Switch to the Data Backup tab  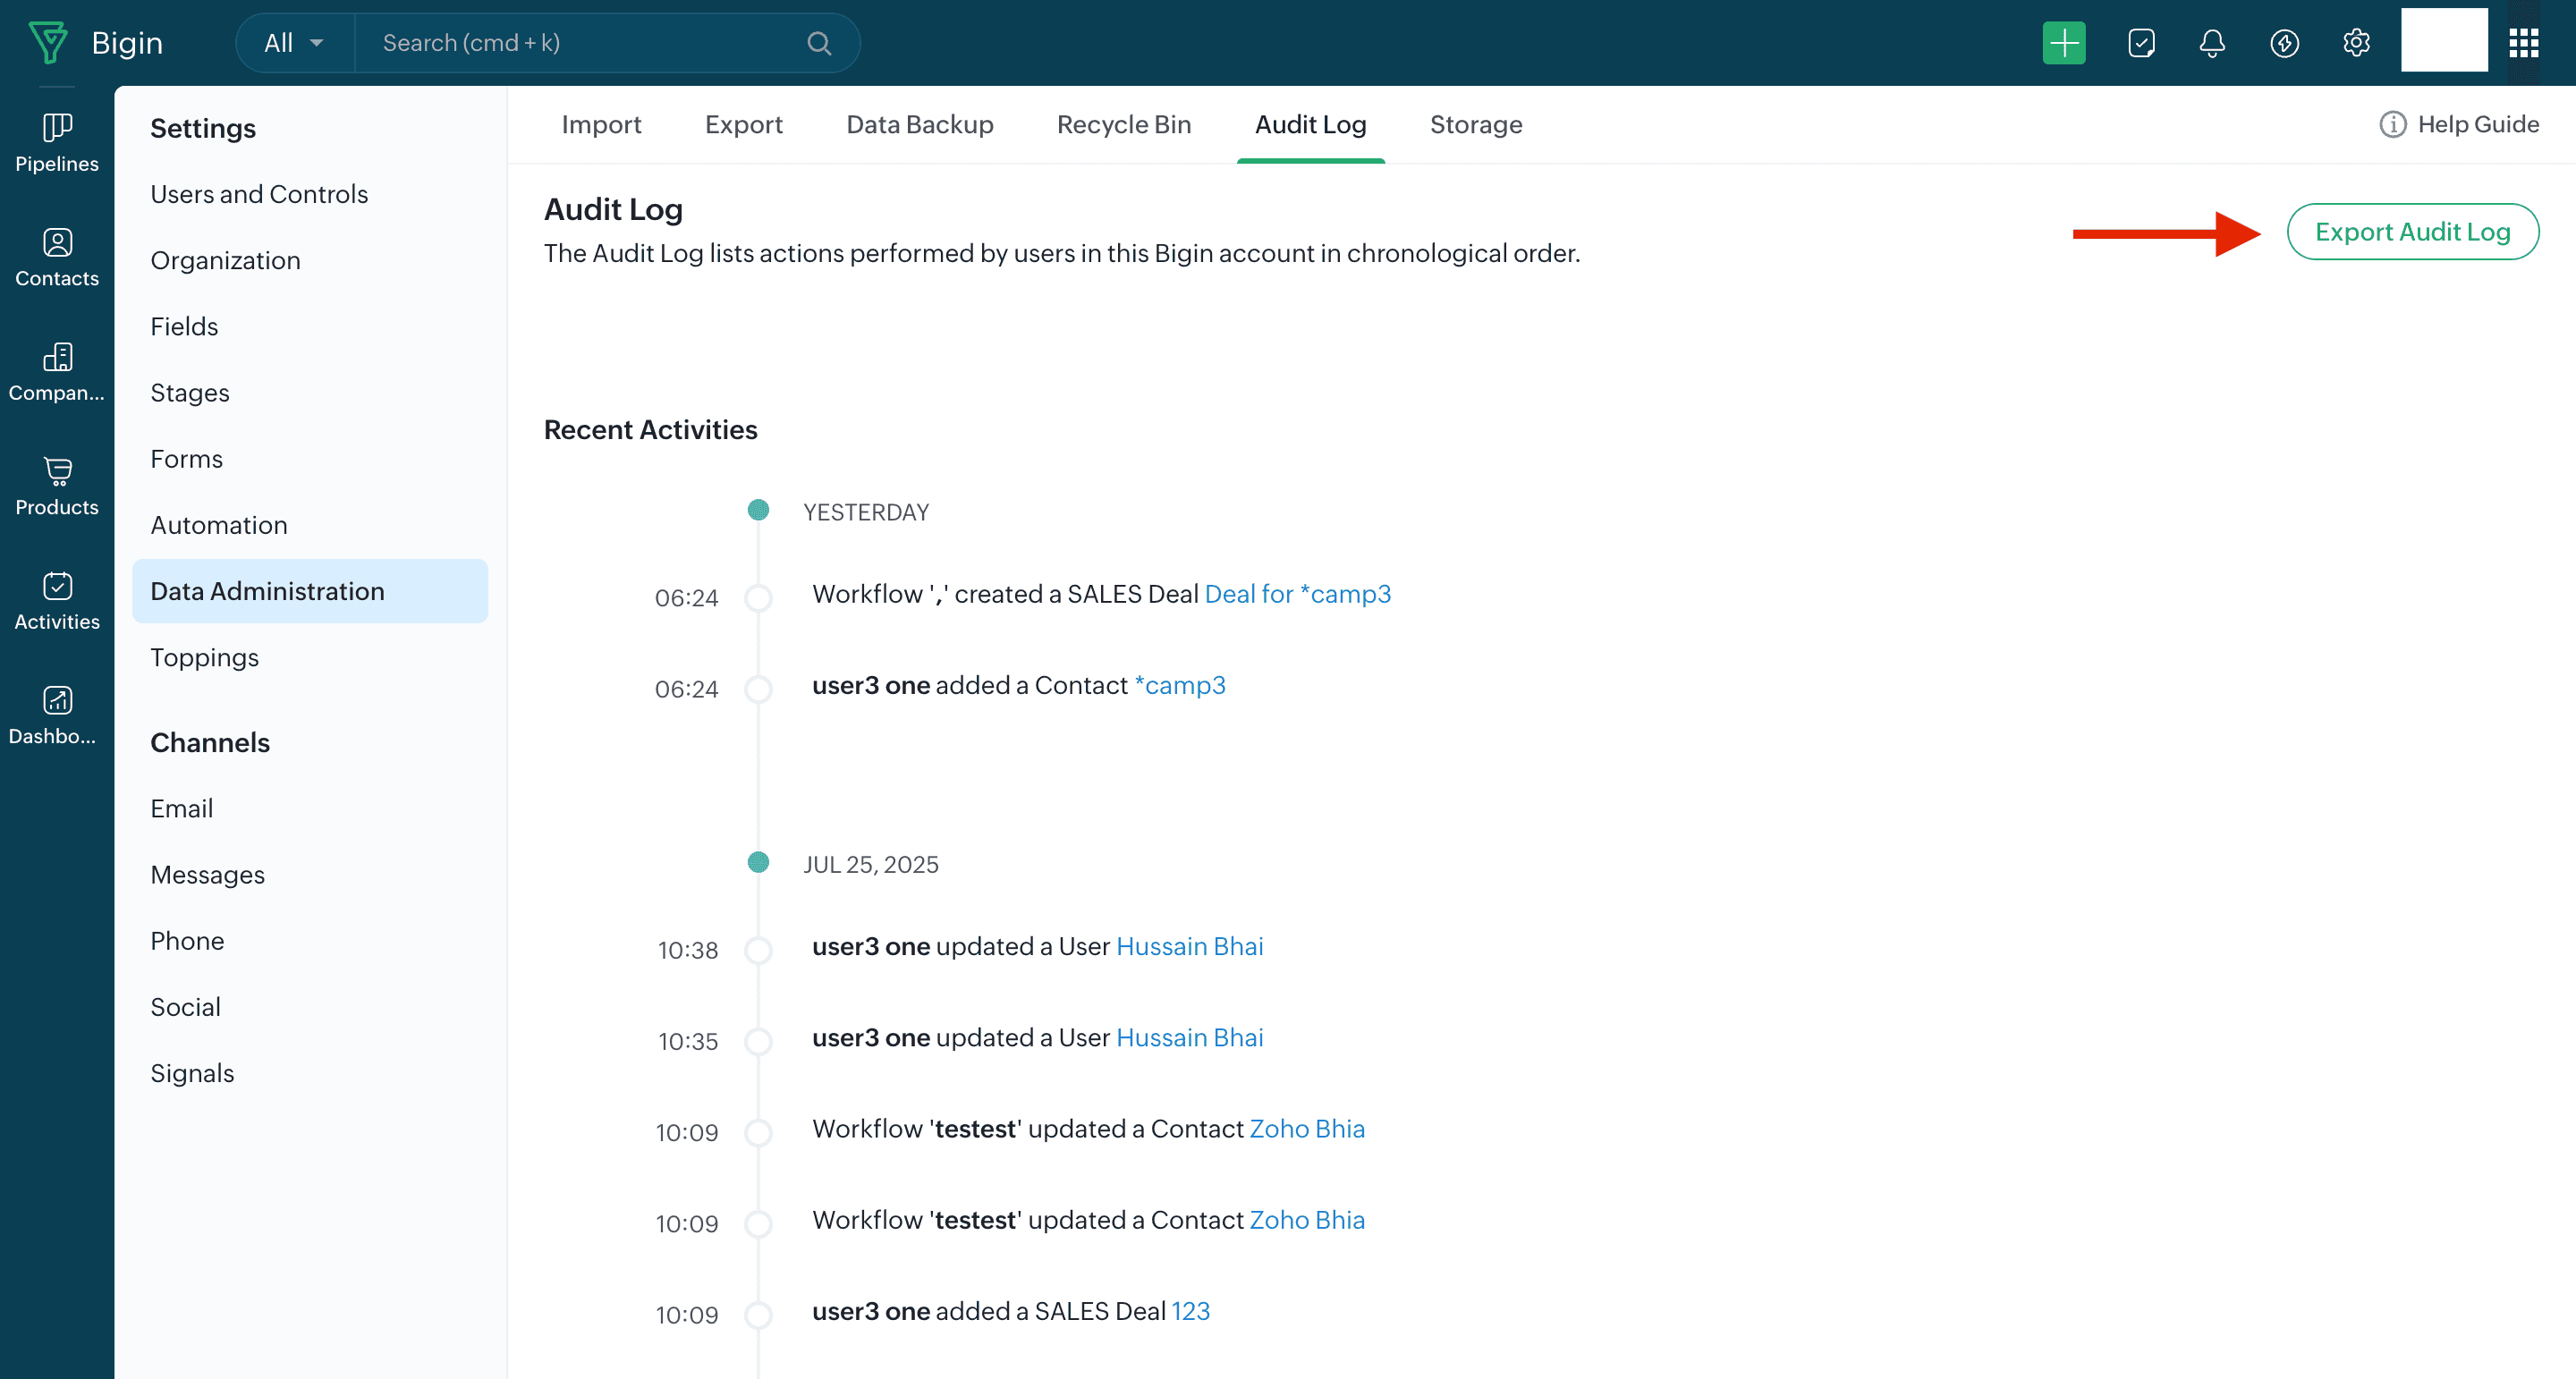[919, 125]
